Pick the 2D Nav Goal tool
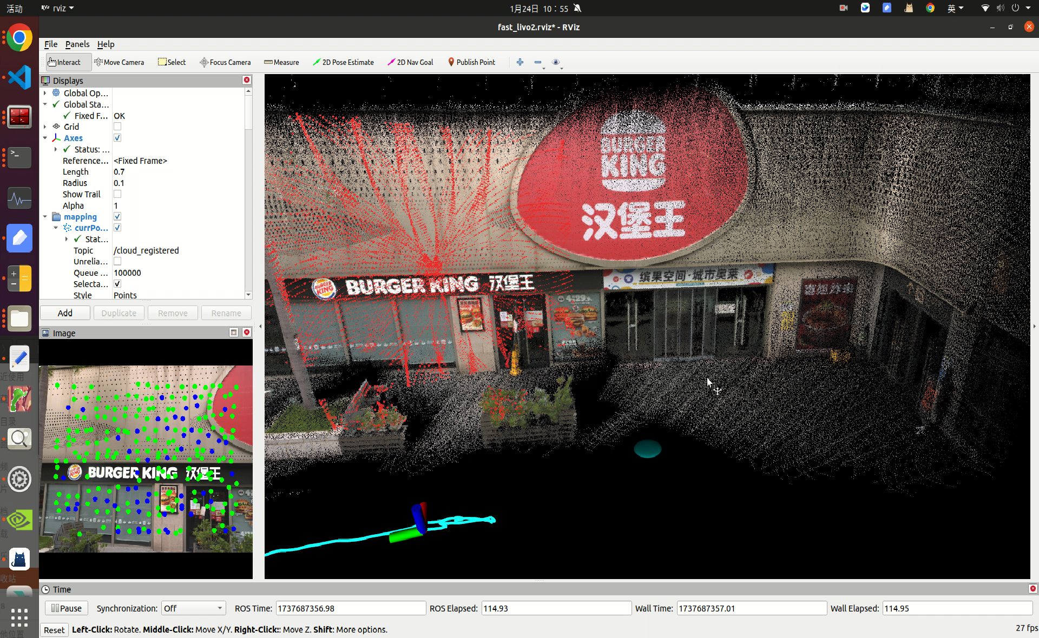The image size is (1039, 638). coord(410,62)
